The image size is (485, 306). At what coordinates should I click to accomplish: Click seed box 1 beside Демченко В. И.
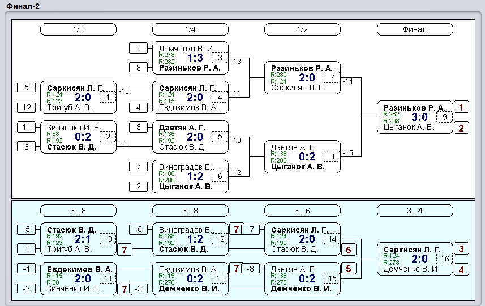pyautogui.click(x=138, y=48)
